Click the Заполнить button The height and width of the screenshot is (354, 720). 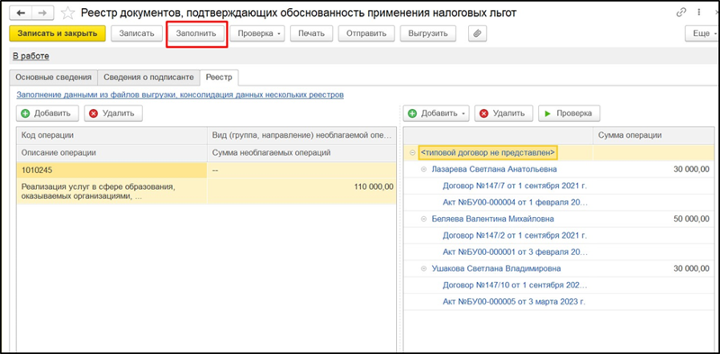196,33
